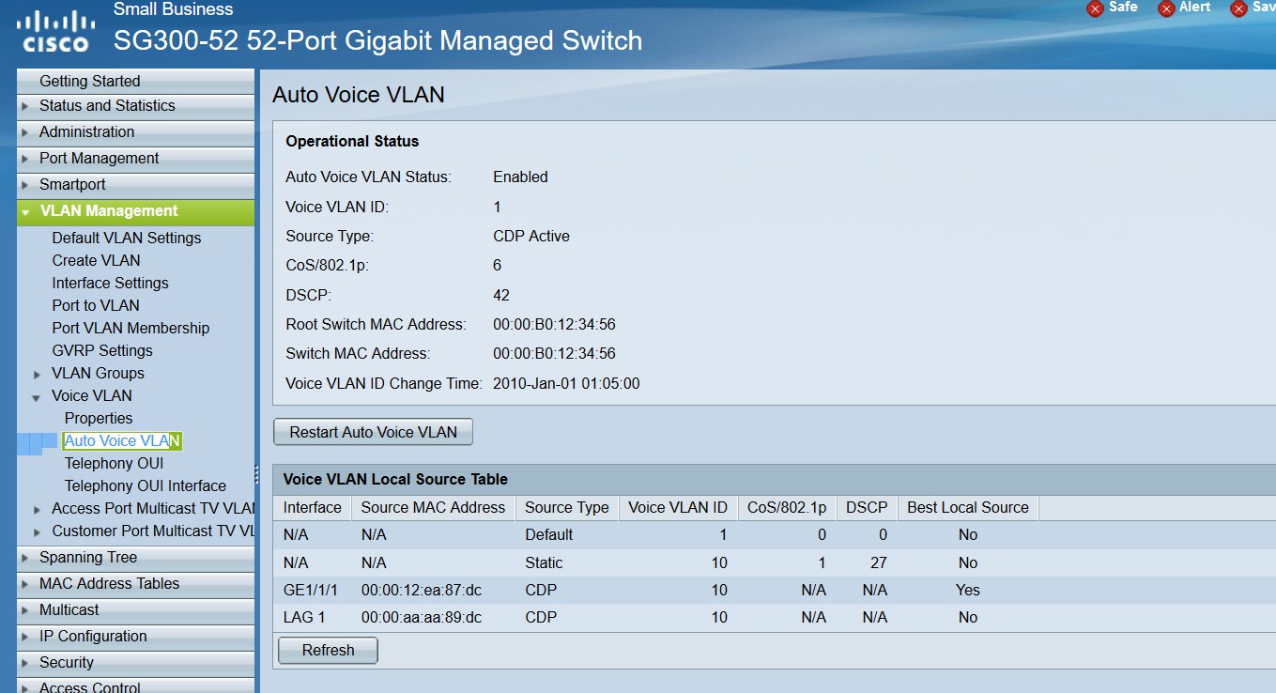Open VLAN Interface Settings page

click(110, 283)
